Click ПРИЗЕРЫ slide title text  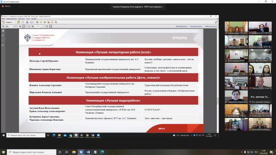(179, 38)
